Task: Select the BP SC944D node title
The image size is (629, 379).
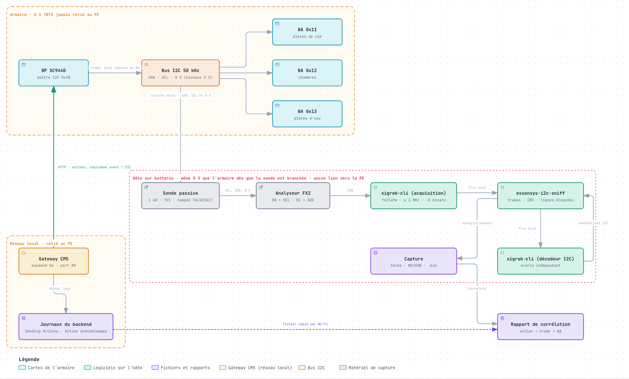Action: tap(53, 70)
